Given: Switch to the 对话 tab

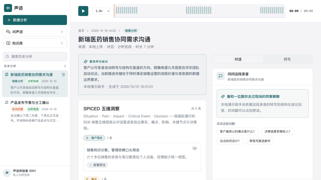Looking at the screenshot, I should pyautogui.click(x=238, y=59).
